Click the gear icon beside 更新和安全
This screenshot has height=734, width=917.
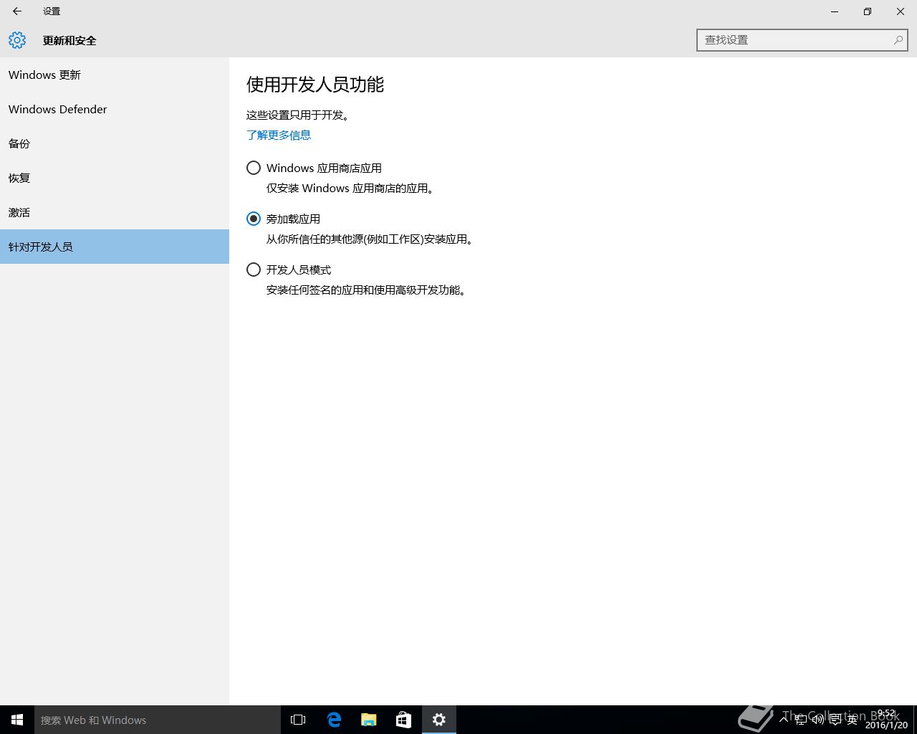click(x=17, y=40)
